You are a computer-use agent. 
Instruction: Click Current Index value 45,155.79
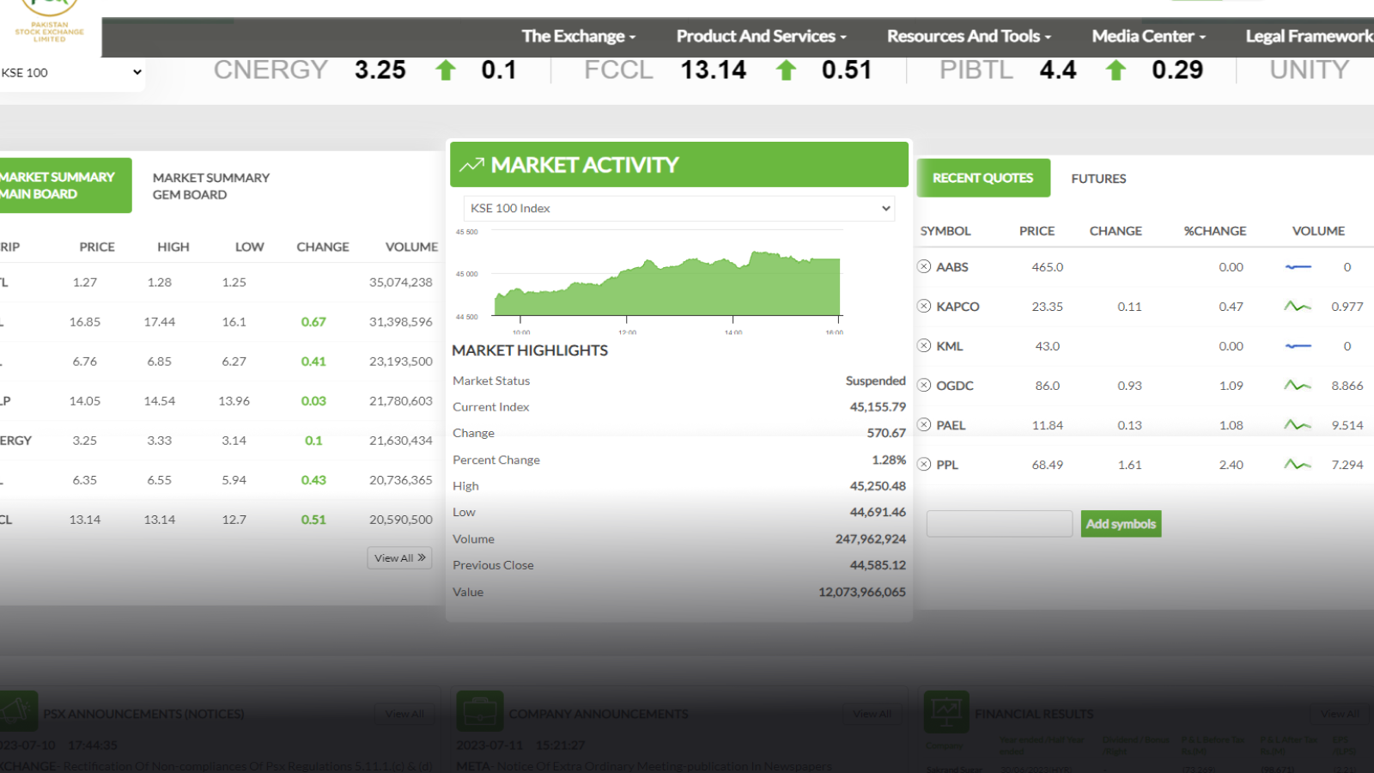pos(878,407)
